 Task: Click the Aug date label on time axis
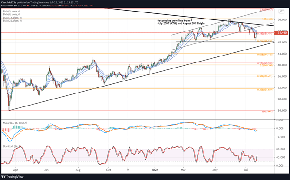78,170
